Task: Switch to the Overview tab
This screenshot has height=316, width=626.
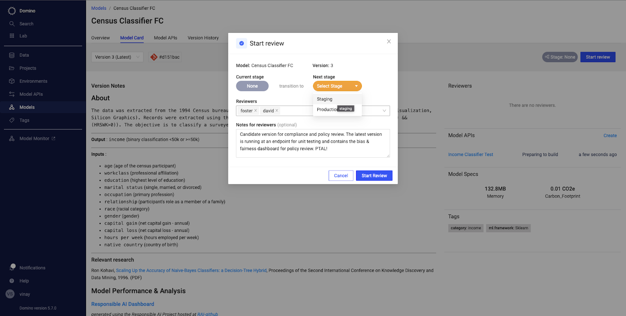Action: pos(101,38)
